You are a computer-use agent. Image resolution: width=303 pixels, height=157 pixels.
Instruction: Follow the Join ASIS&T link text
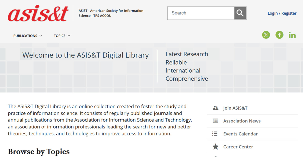pos(235,108)
